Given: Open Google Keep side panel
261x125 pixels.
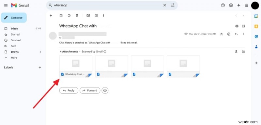Looking at the screenshot, I should pyautogui.click(x=256, y=26).
